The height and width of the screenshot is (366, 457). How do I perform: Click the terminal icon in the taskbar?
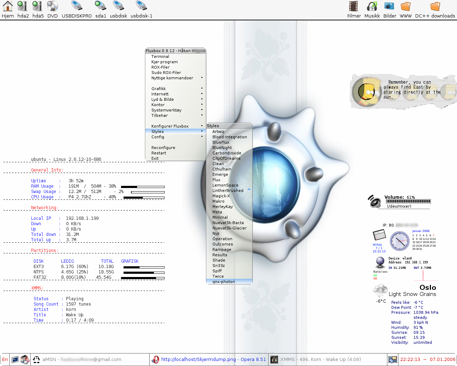[15, 360]
